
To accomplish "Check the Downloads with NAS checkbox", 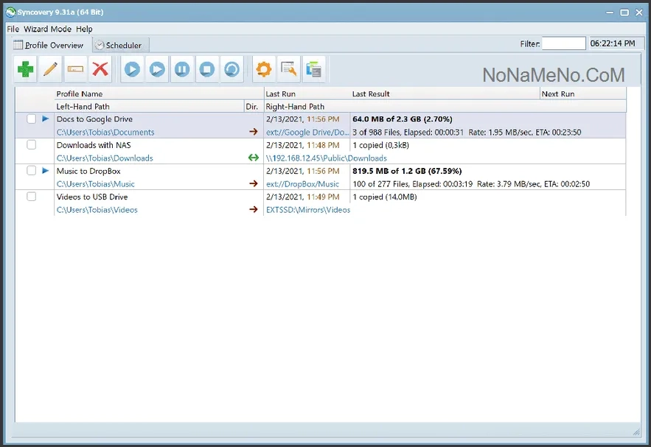I will pyautogui.click(x=31, y=145).
